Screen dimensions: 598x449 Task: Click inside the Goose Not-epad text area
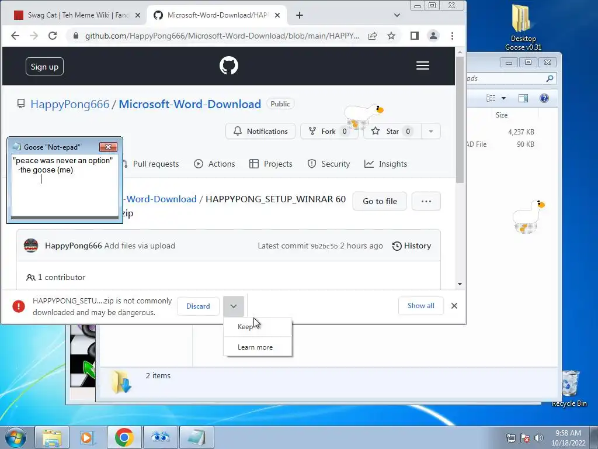click(x=64, y=185)
